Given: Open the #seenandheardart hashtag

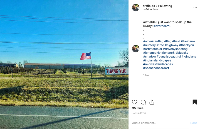Looking at the screenshot, I should tap(156, 68).
